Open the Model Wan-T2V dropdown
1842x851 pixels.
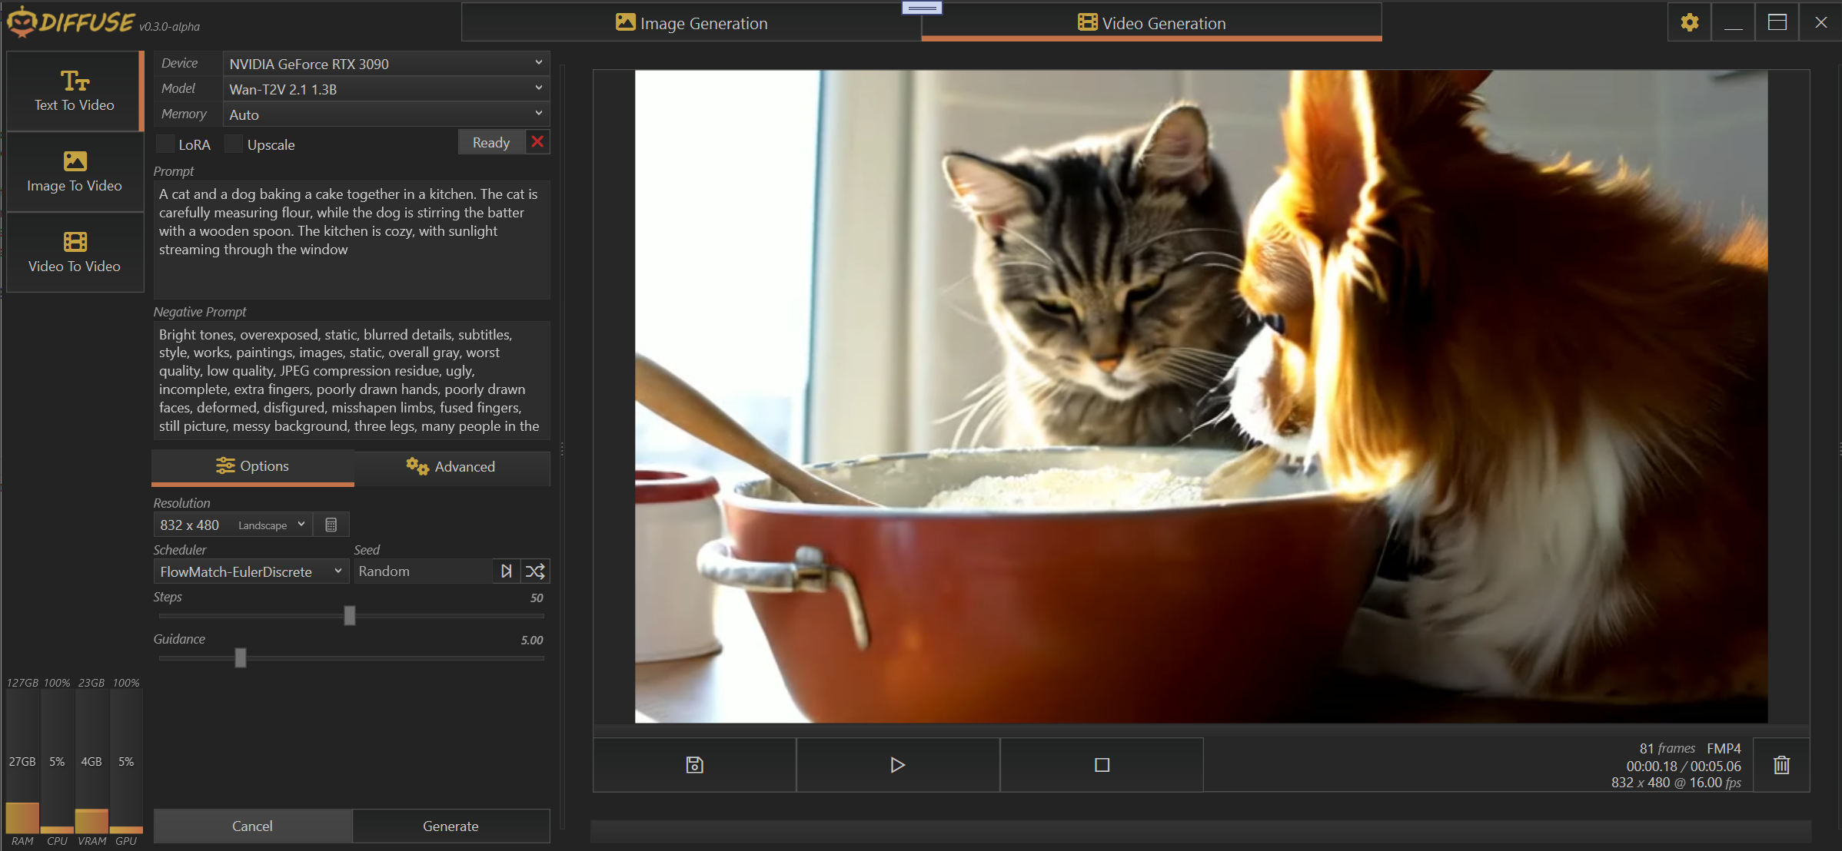click(x=386, y=89)
